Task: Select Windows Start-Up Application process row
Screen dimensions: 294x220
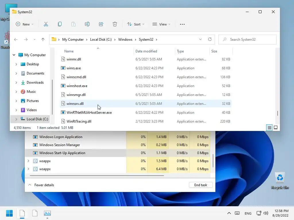Action: 117,153
